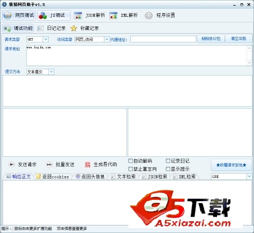Viewport: 254px width, 233px height.
Task: Click the 请求地址 text box with www.baidu.com
Action: pos(136,56)
